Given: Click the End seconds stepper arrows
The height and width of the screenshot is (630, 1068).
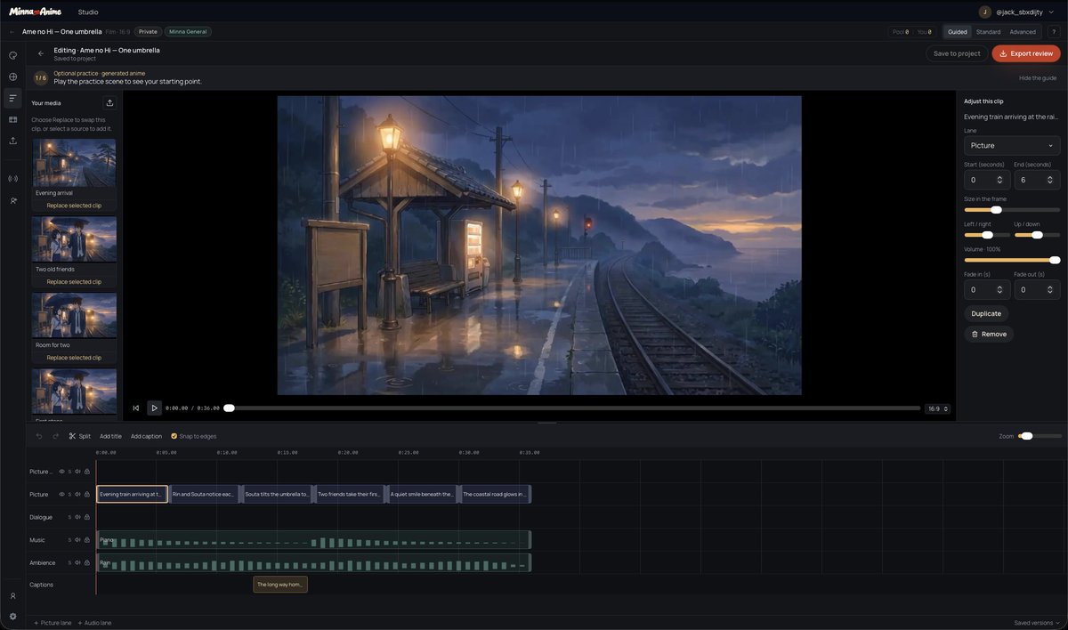Looking at the screenshot, I should click(x=1049, y=180).
